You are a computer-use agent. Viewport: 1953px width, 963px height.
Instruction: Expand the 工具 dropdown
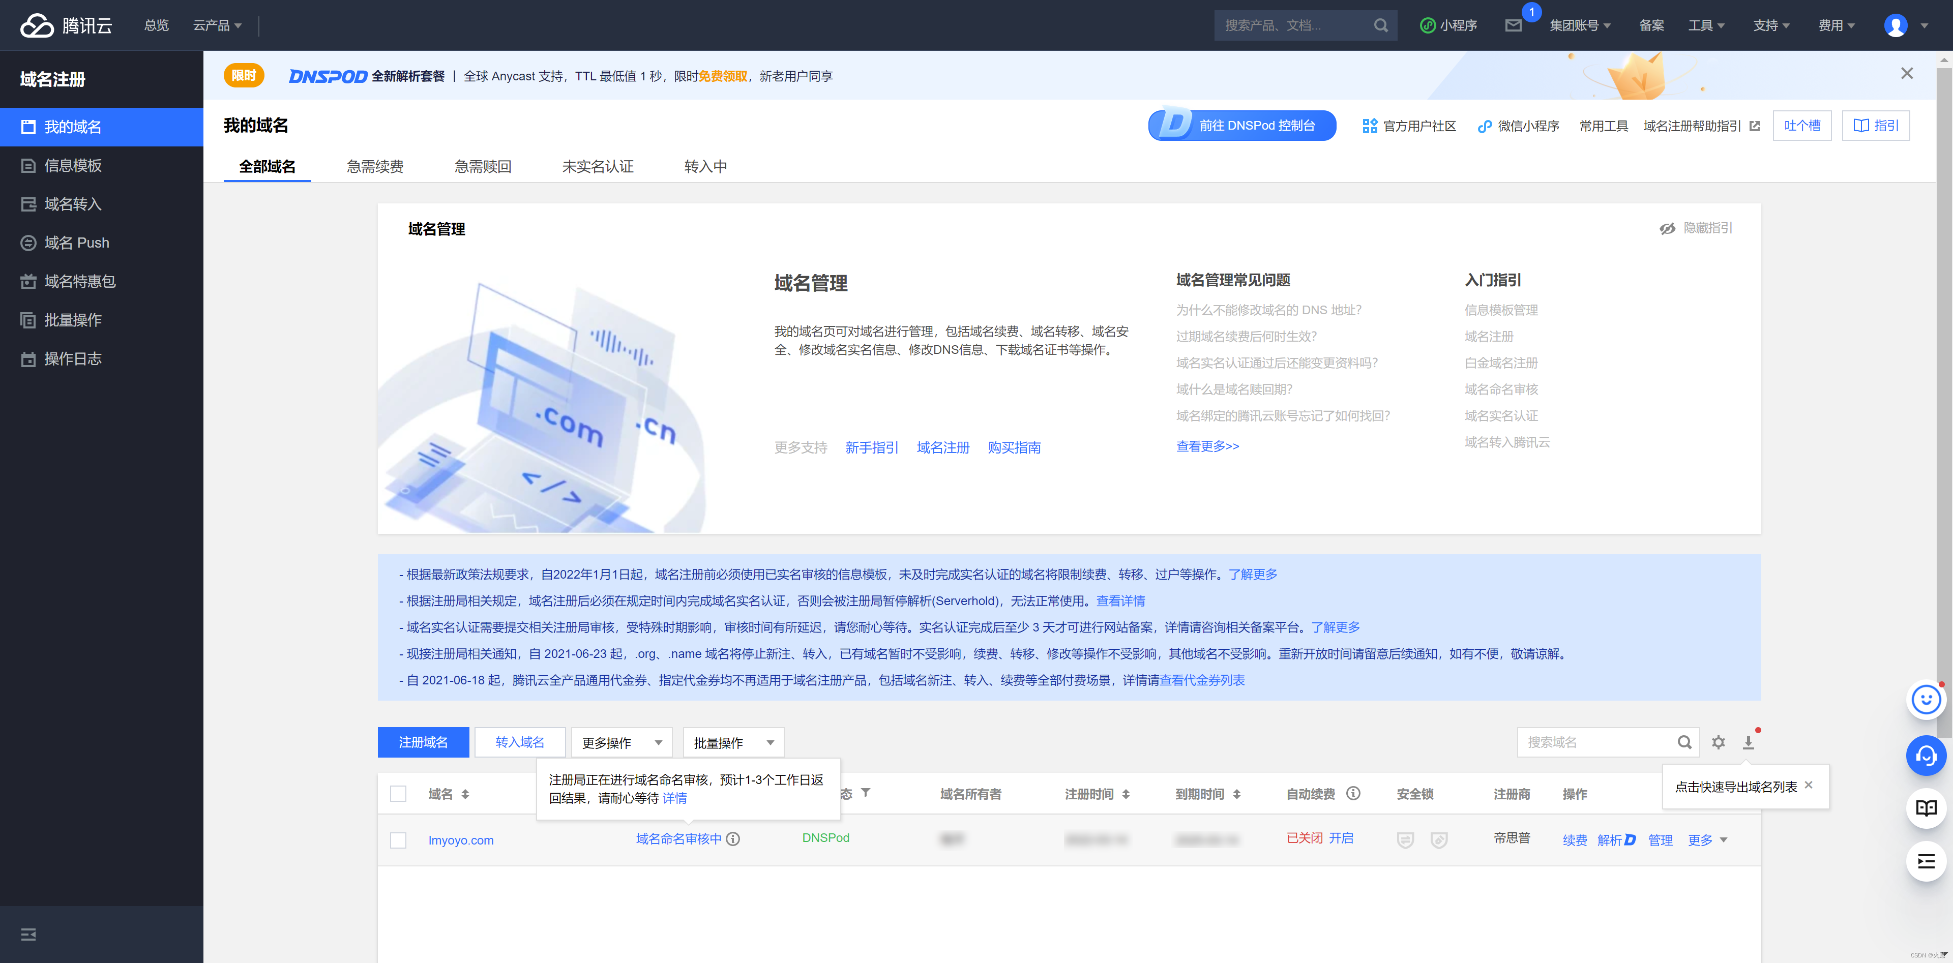1706,25
